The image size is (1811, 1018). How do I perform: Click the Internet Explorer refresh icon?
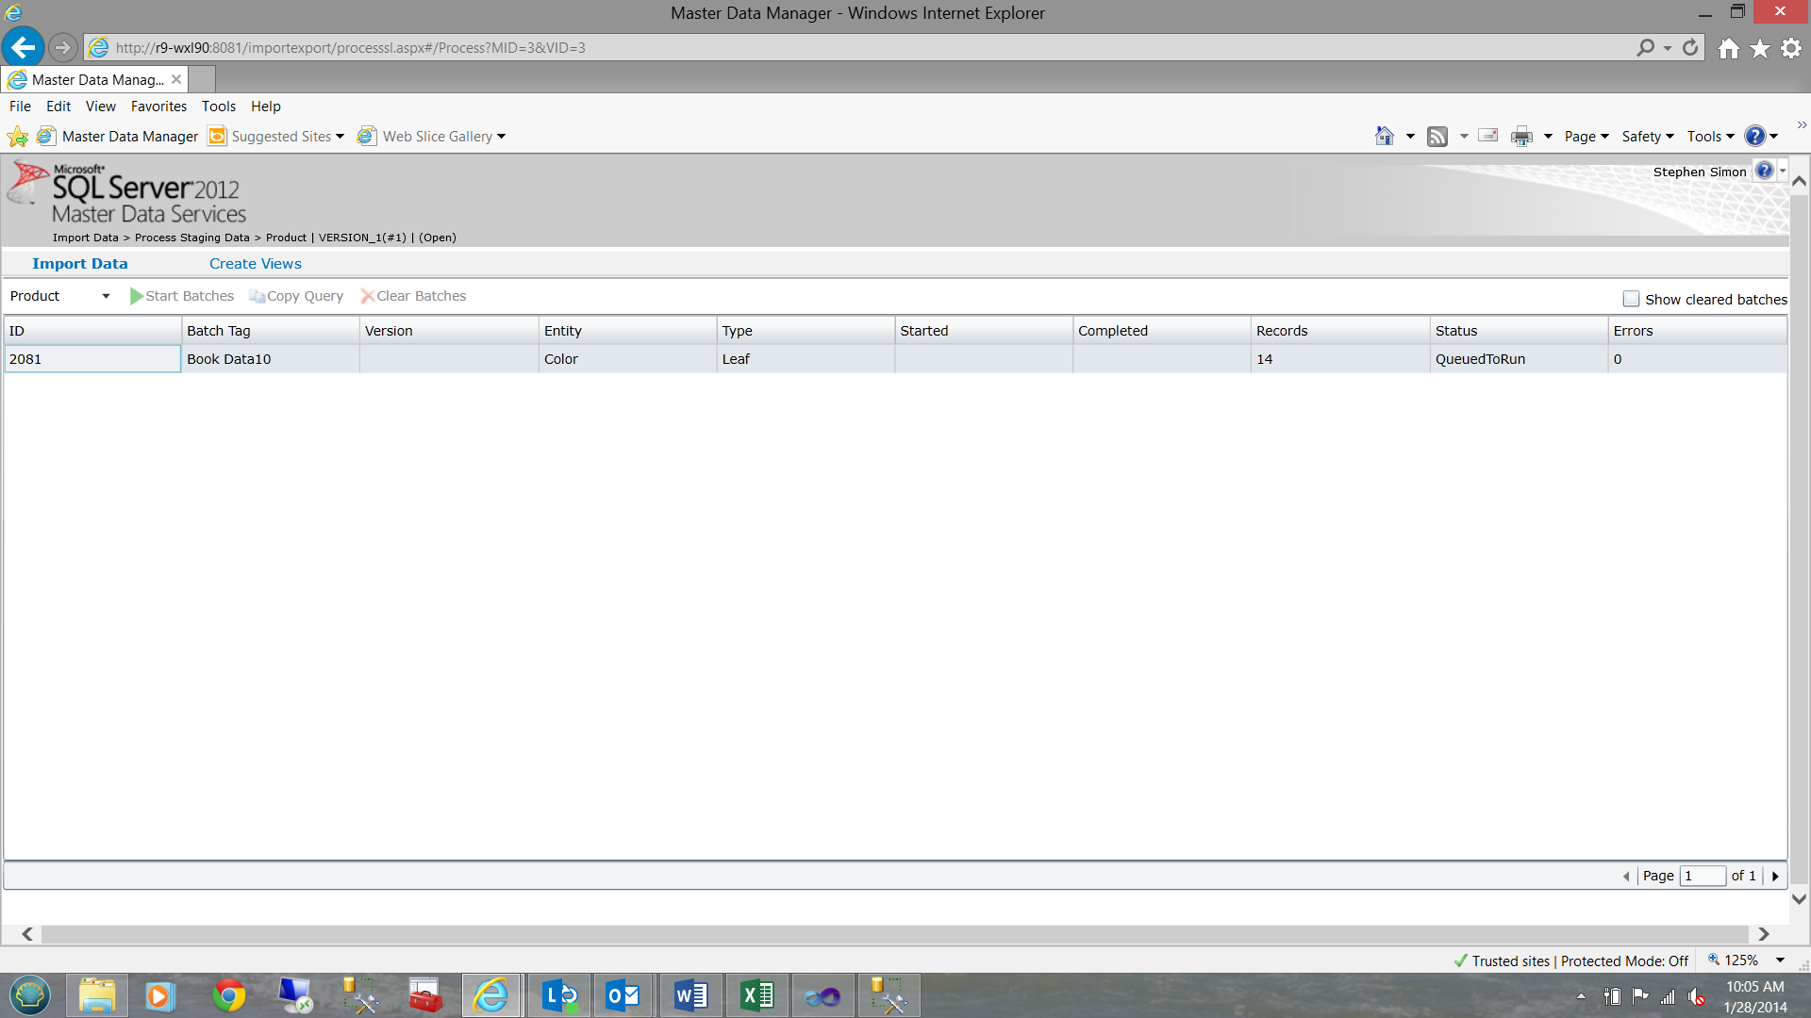click(1690, 47)
